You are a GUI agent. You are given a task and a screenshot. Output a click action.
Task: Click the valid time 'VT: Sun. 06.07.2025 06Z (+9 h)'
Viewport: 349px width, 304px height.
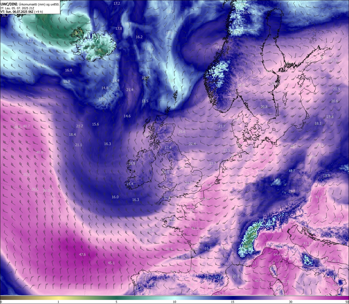pyautogui.click(x=22, y=12)
